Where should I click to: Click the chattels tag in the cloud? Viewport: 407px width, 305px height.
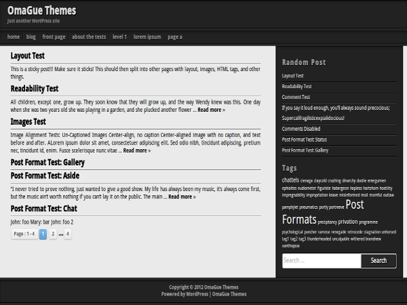click(x=290, y=180)
